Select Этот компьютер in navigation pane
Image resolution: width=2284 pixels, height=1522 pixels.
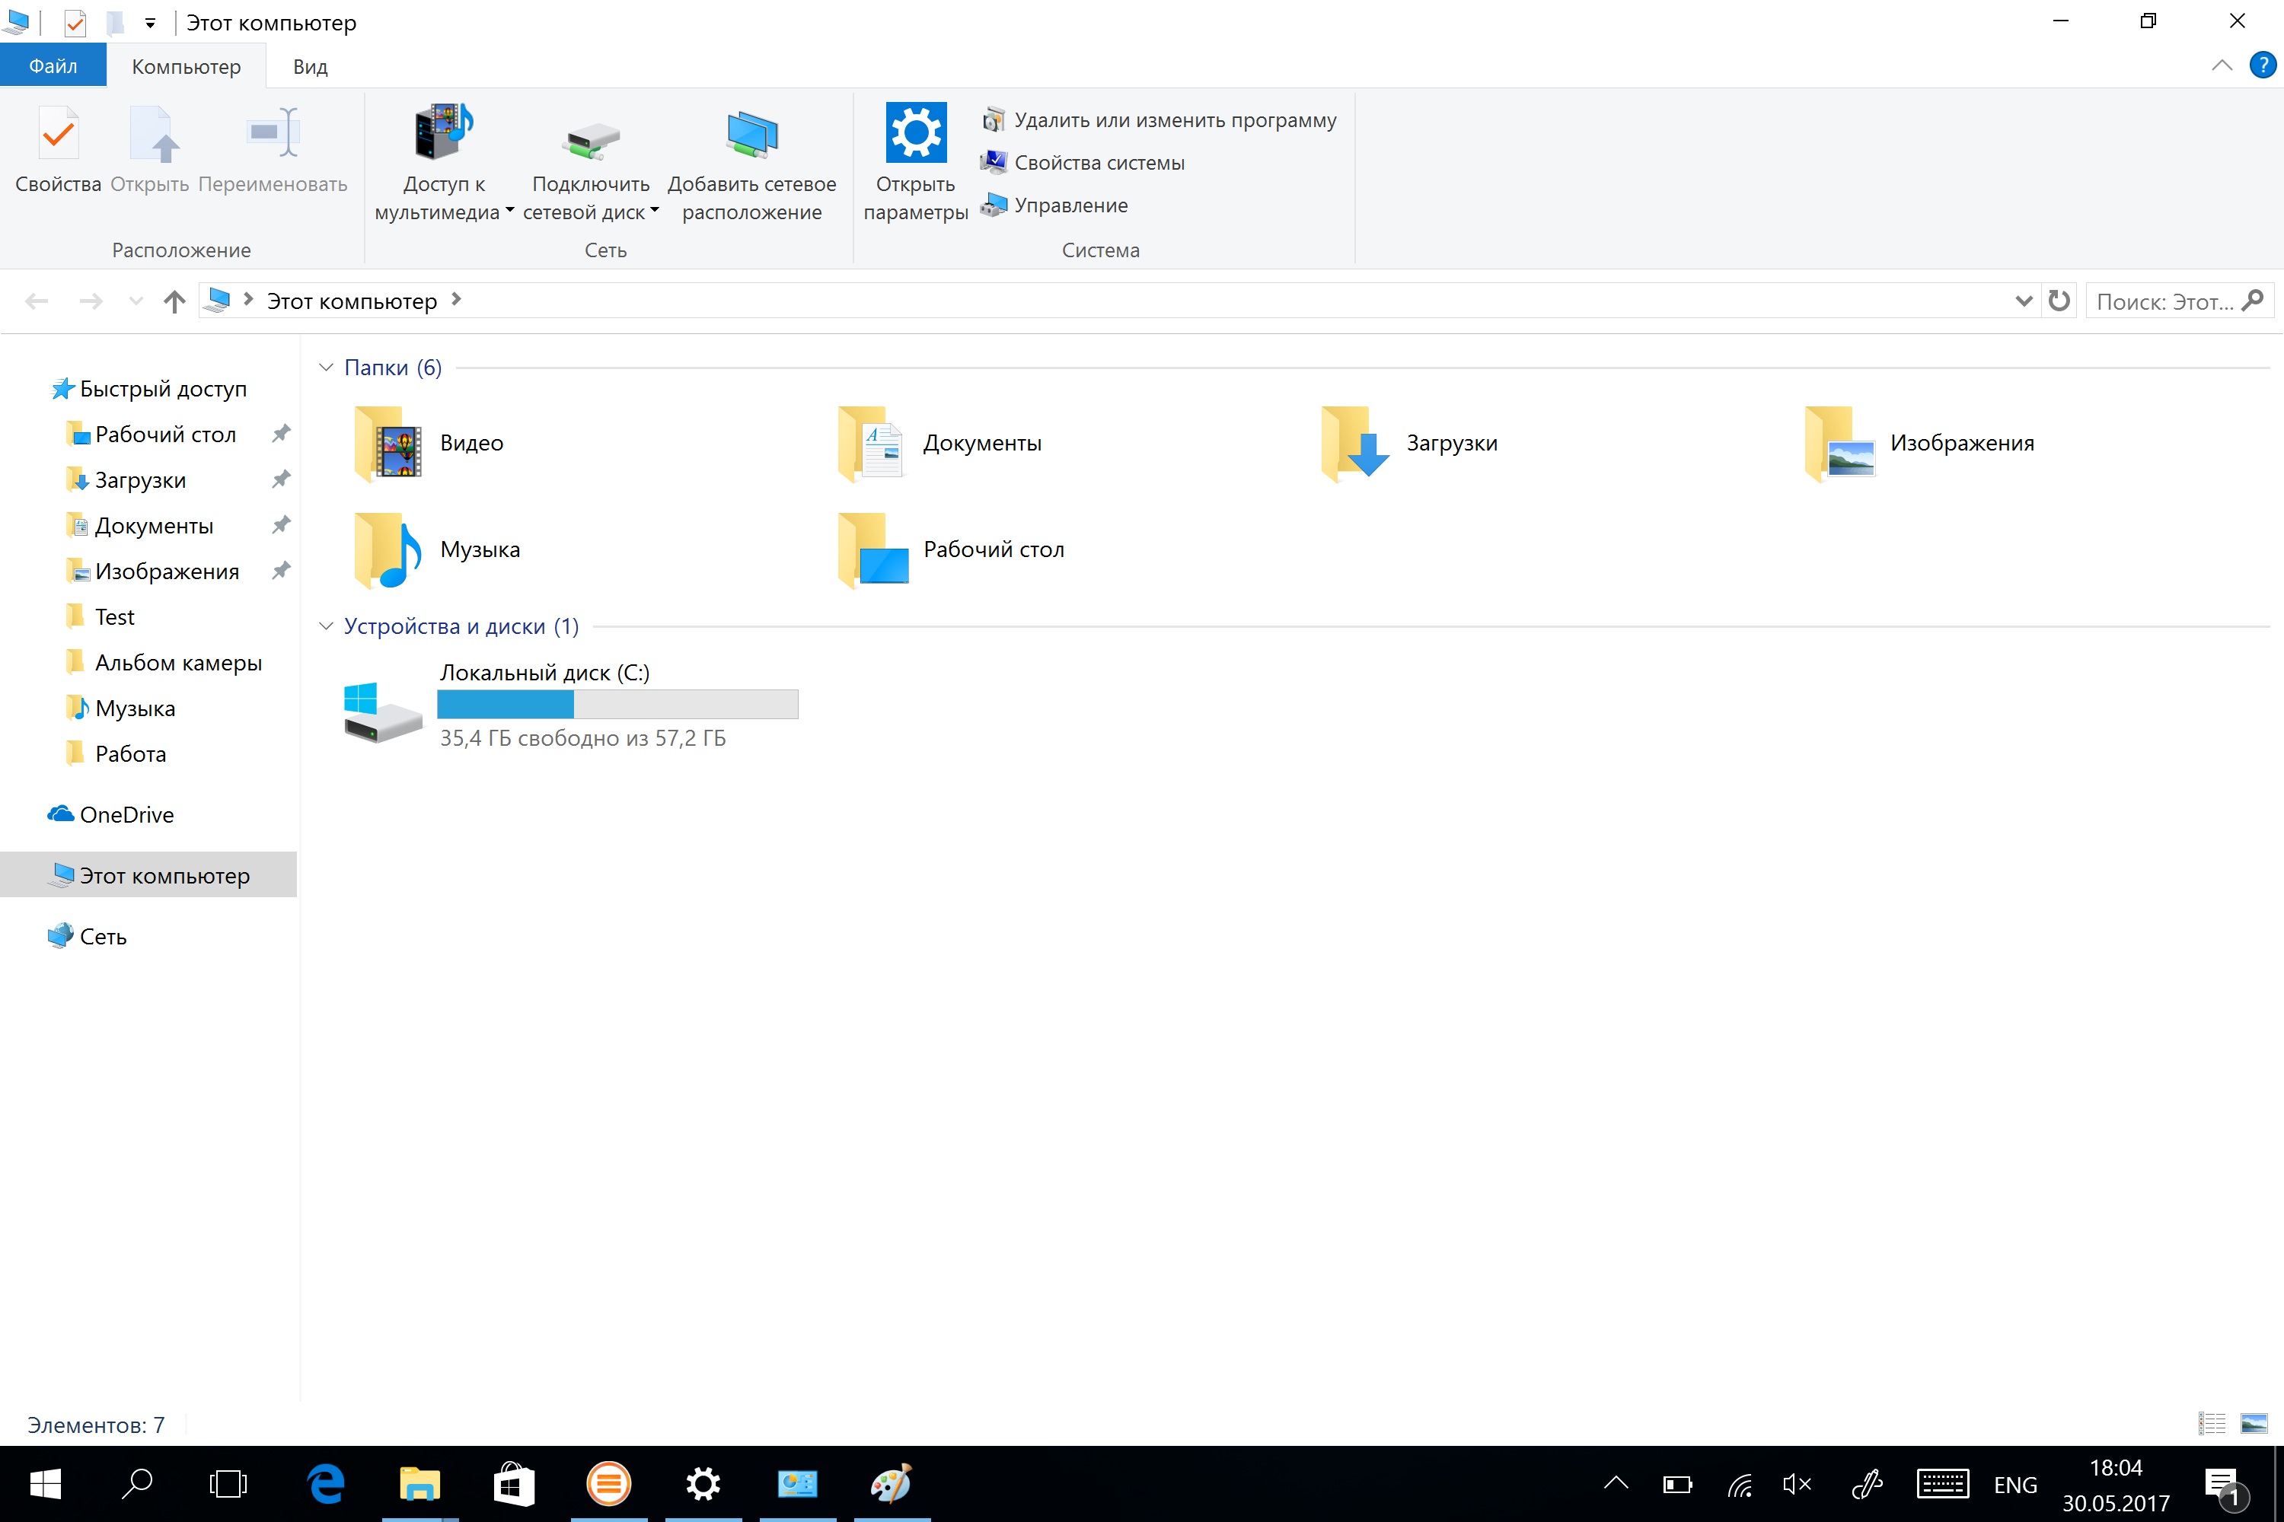point(148,876)
